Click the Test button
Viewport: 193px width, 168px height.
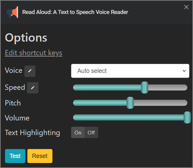(15, 156)
